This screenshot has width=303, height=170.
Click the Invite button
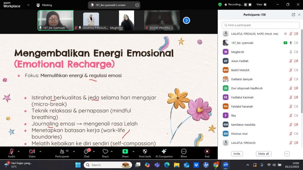coord(237,154)
